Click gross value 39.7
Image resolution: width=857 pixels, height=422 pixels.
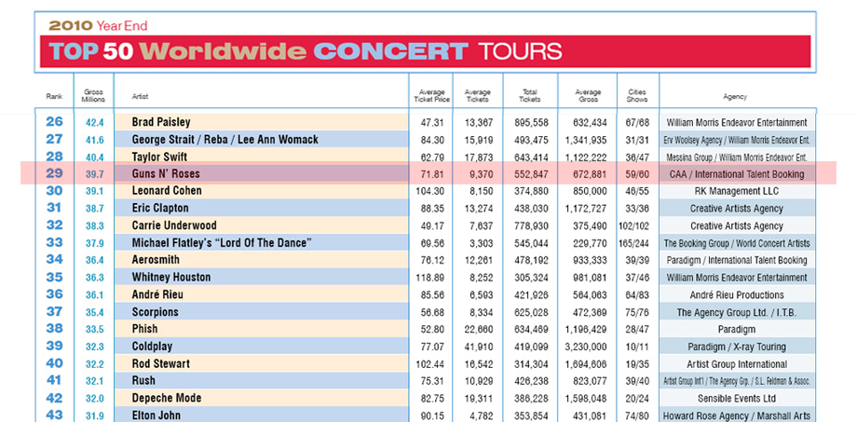click(x=95, y=175)
